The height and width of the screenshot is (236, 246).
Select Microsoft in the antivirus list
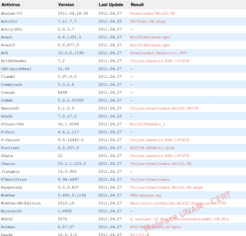point(11,211)
